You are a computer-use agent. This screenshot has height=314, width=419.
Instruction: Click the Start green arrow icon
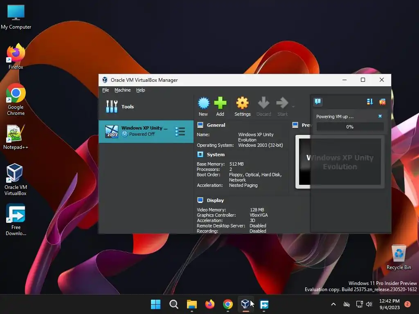click(x=282, y=103)
